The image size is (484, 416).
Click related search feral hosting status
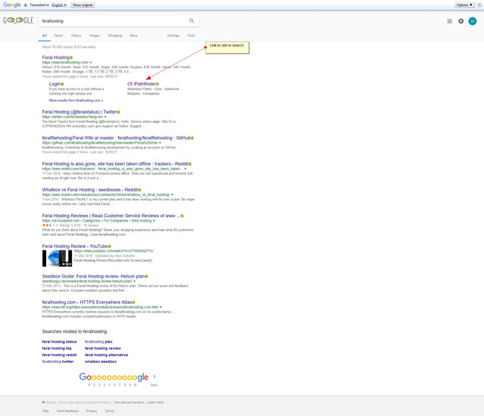(x=59, y=342)
